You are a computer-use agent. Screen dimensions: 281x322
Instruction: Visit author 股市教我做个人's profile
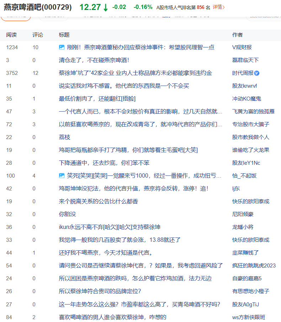point(251,137)
